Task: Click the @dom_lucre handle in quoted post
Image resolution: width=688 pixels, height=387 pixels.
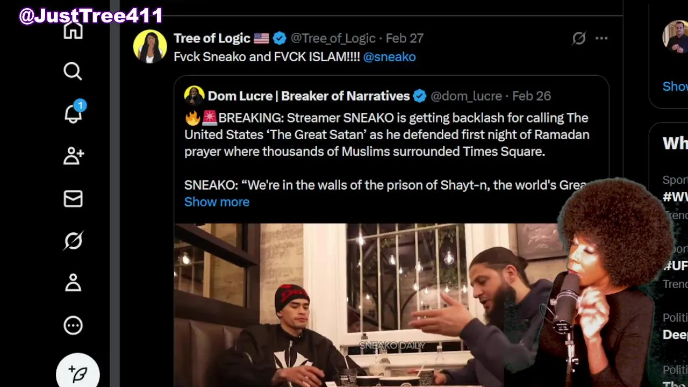Action: [x=466, y=96]
